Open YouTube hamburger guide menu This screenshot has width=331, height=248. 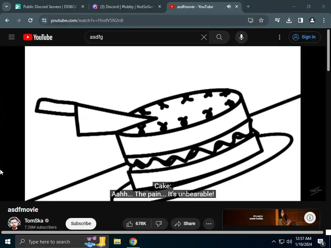coord(12,37)
